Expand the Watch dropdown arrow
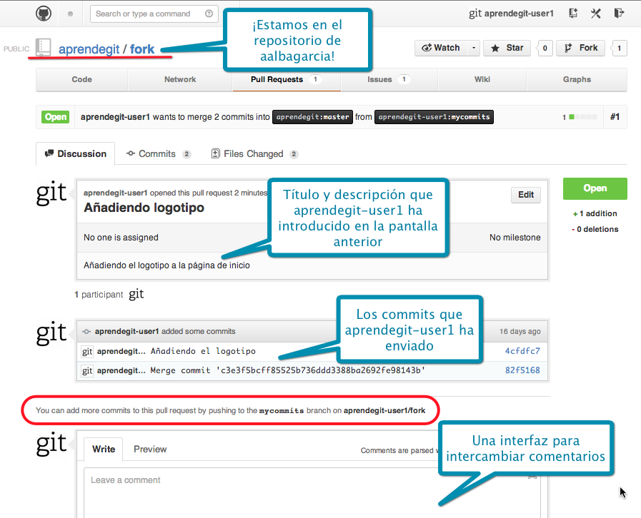 tap(473, 48)
